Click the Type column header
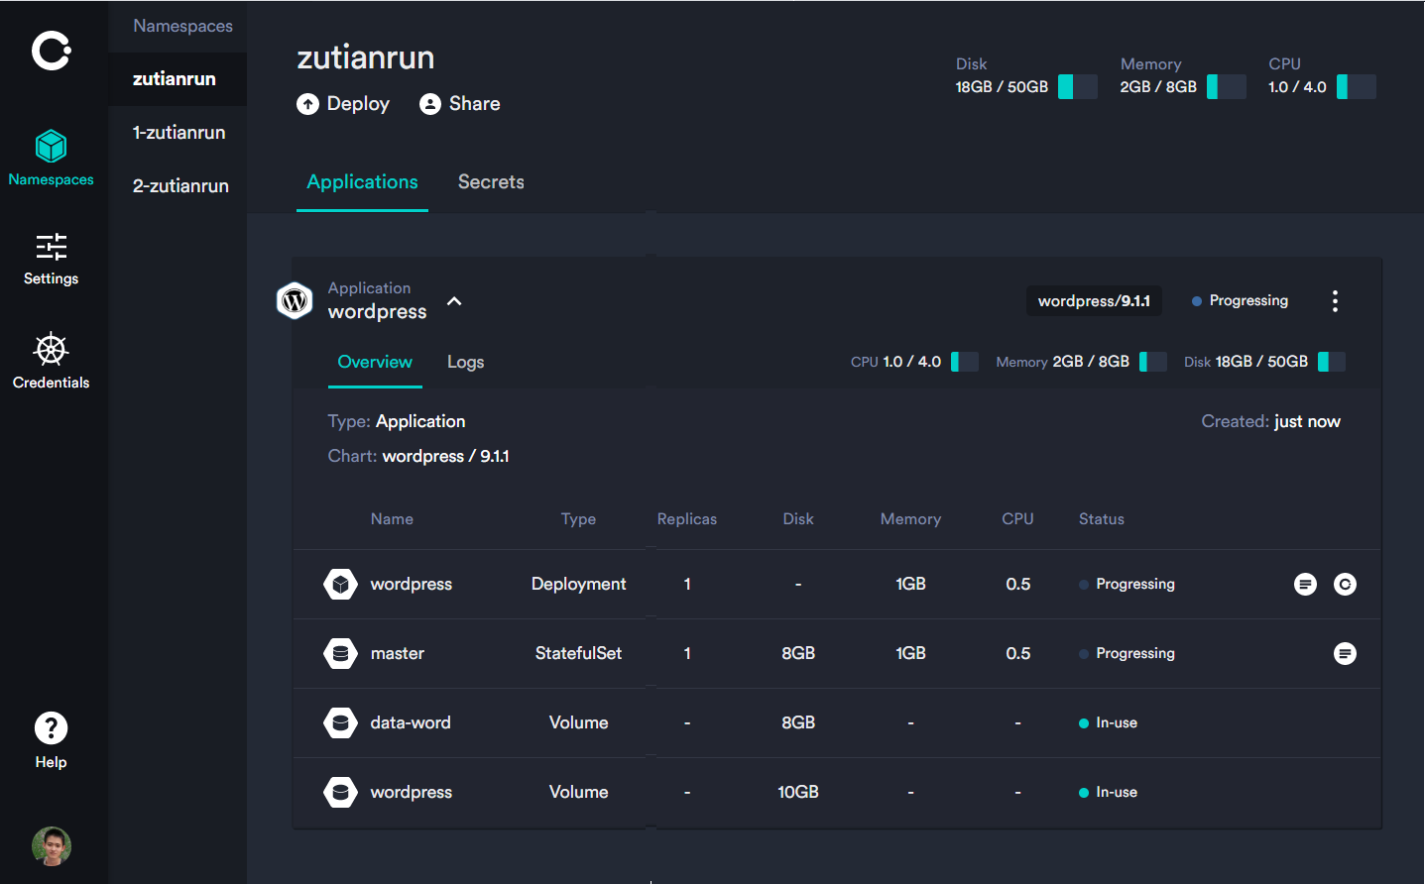Image resolution: width=1425 pixels, height=884 pixels. pyautogui.click(x=578, y=519)
